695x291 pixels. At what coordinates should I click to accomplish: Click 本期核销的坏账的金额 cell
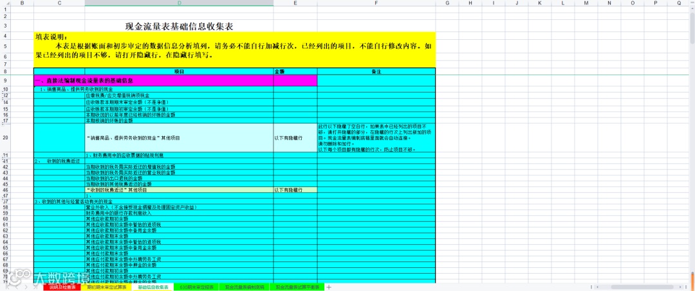coord(179,120)
